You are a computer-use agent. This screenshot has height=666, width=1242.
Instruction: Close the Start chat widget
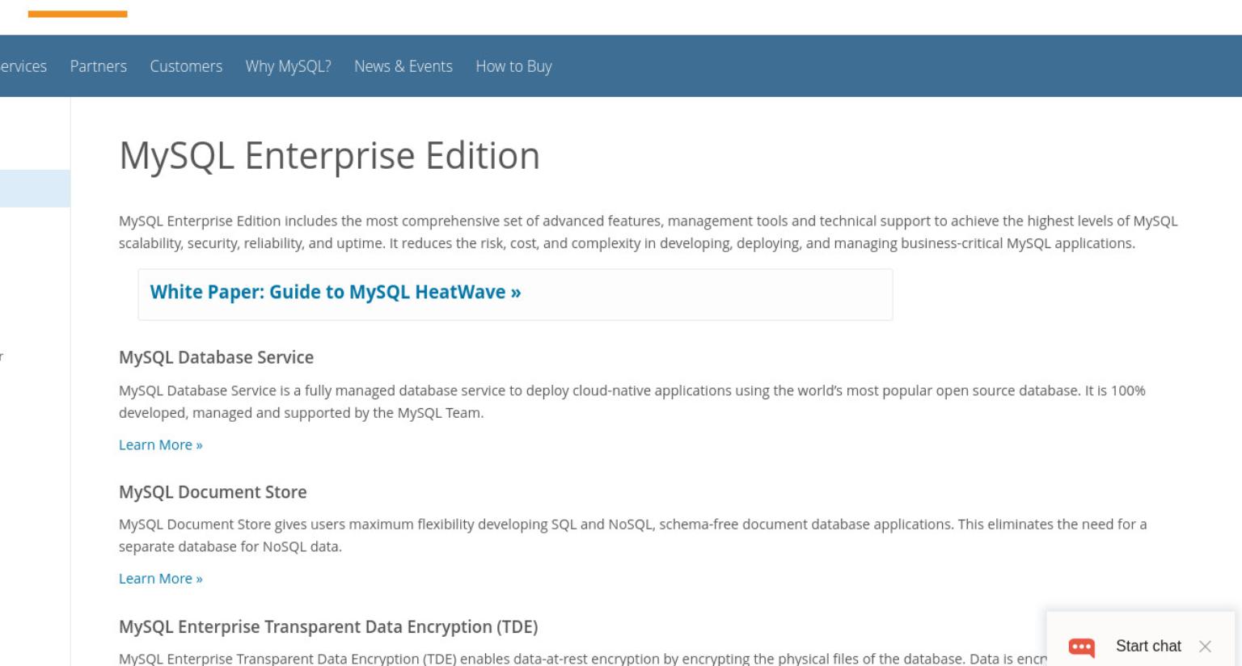pos(1205,646)
